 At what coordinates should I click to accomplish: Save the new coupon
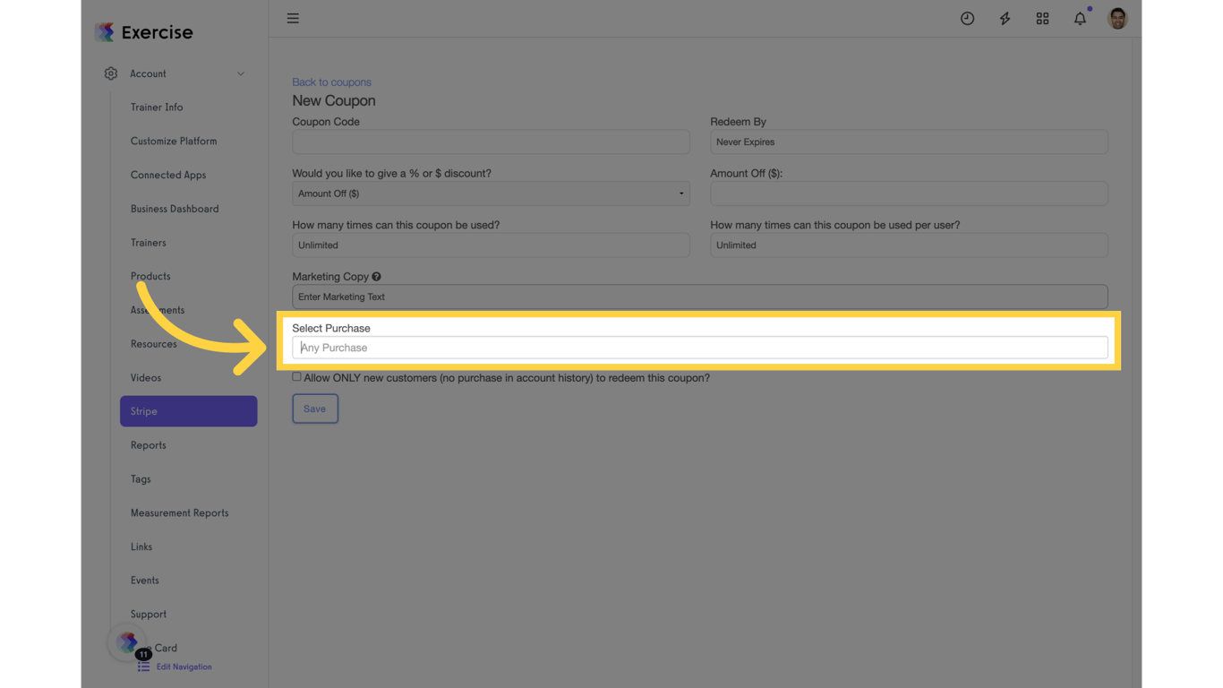pyautogui.click(x=315, y=408)
